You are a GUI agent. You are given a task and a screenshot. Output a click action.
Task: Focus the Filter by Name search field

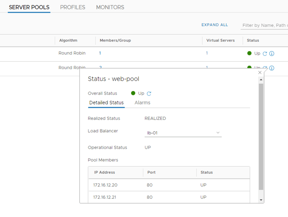click(x=264, y=25)
